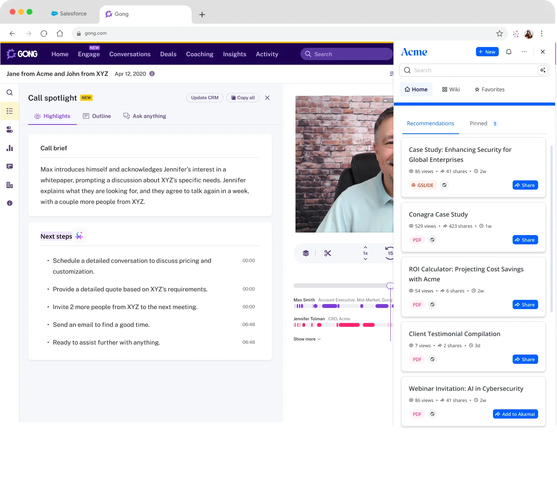This screenshot has height=491, width=557.
Task: Click Jennifer Tolman's speaker timeline track
Action: coord(343,325)
